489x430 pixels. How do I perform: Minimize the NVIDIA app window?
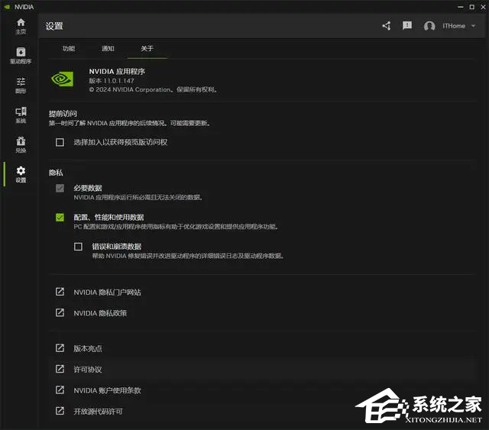point(461,7)
